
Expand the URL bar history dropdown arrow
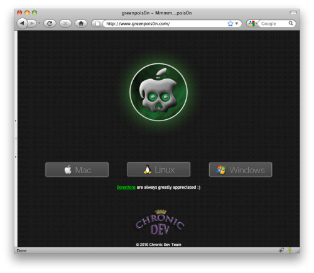click(237, 23)
